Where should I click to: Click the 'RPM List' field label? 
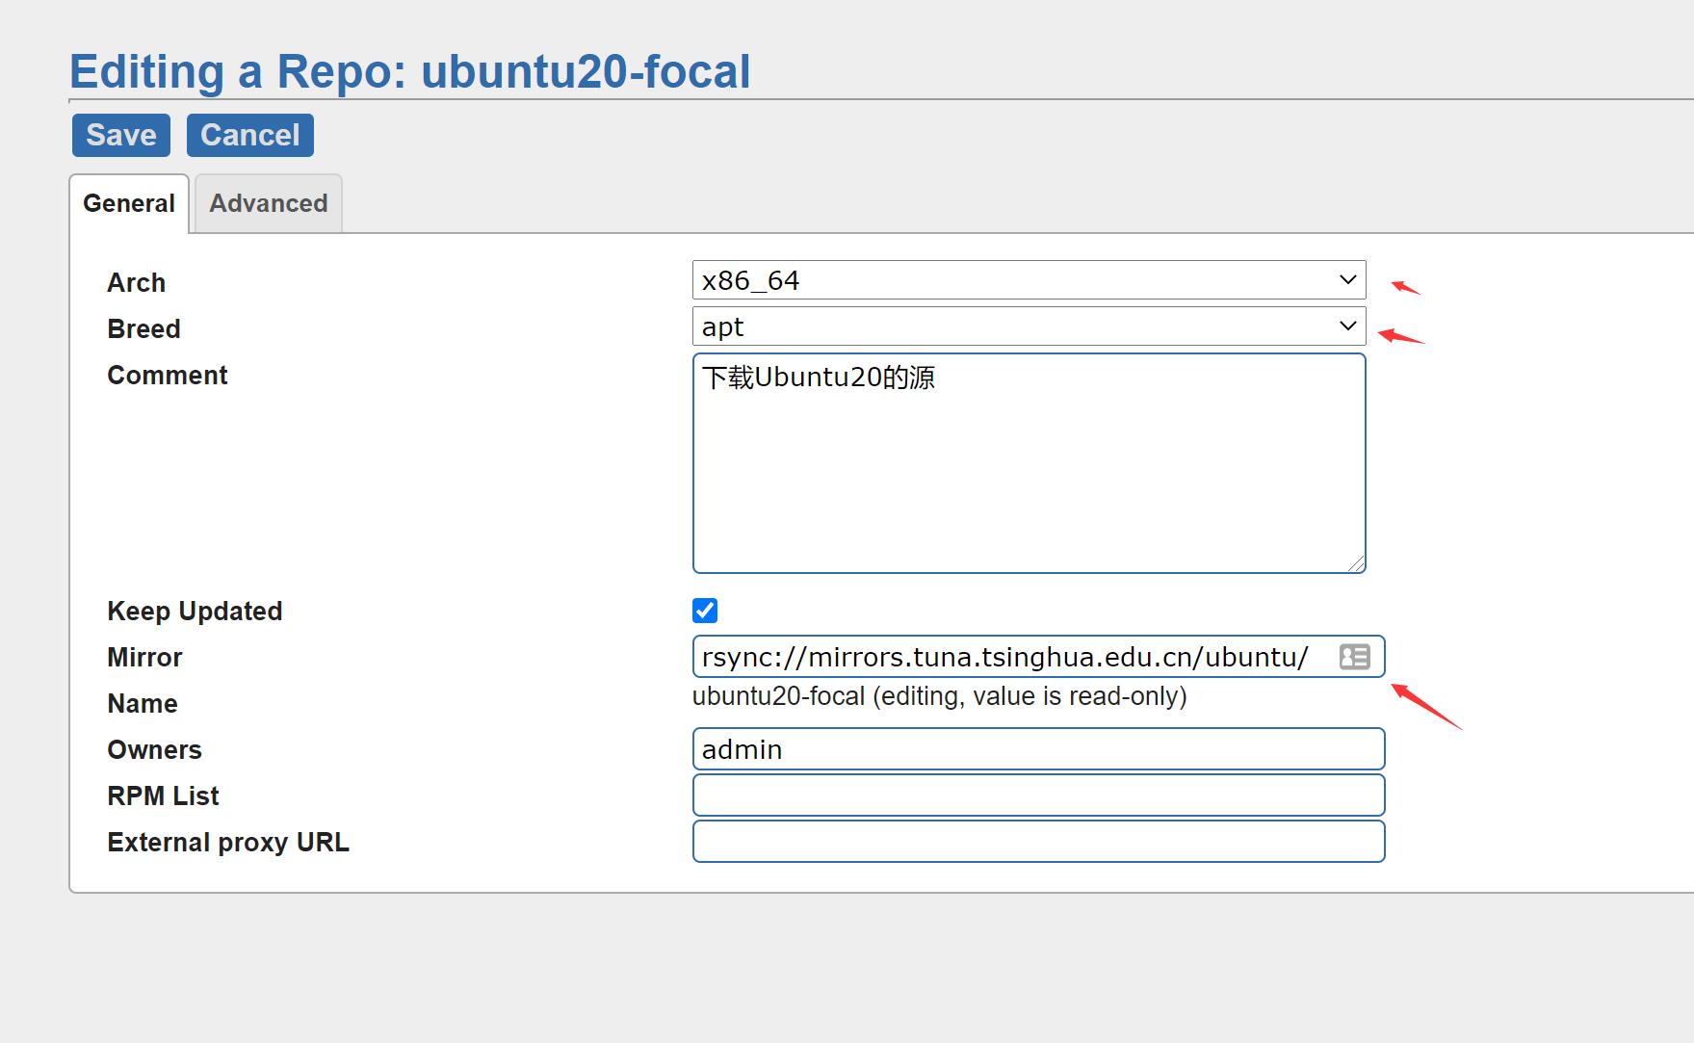(x=163, y=796)
